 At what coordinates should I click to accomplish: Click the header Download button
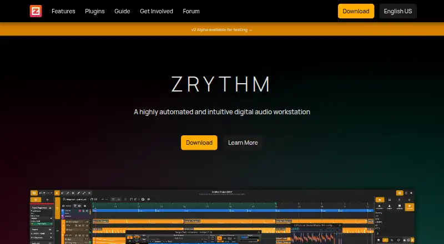(356, 11)
